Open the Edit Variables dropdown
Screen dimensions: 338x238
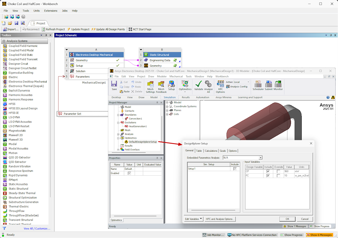[193, 218]
